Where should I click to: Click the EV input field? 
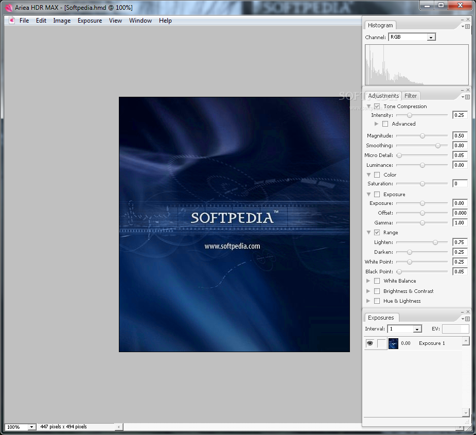coord(455,329)
